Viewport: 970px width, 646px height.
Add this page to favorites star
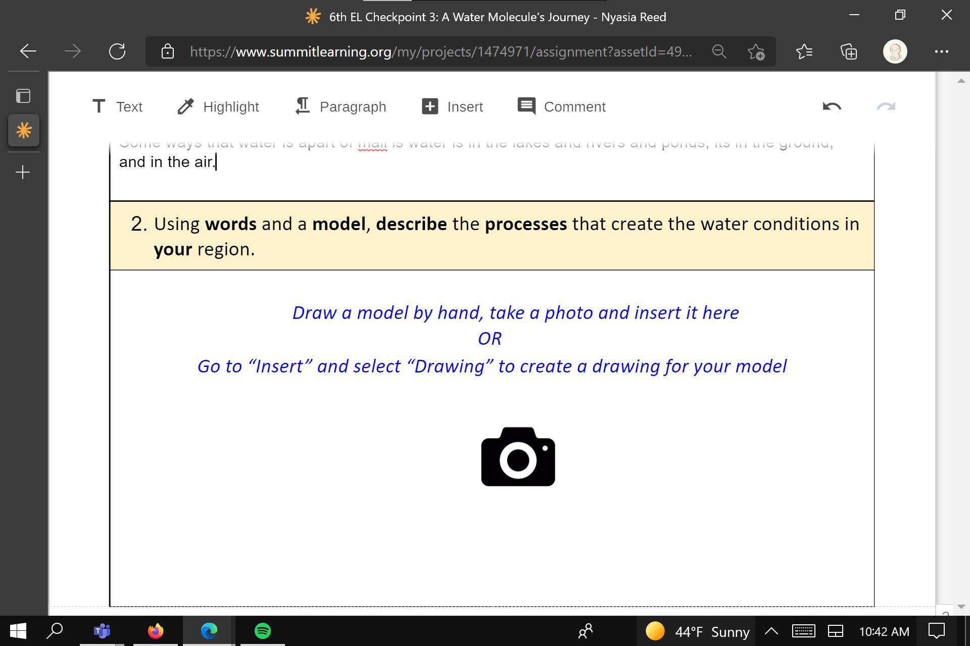point(756,51)
